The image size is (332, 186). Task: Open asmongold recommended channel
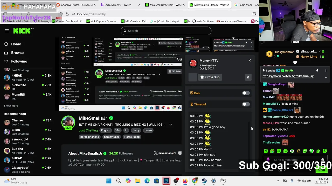[x=28, y=141]
